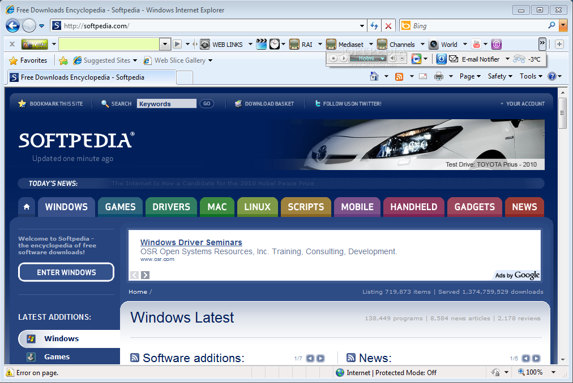
Task: Mute radio with the speaker icon
Action: click(393, 58)
